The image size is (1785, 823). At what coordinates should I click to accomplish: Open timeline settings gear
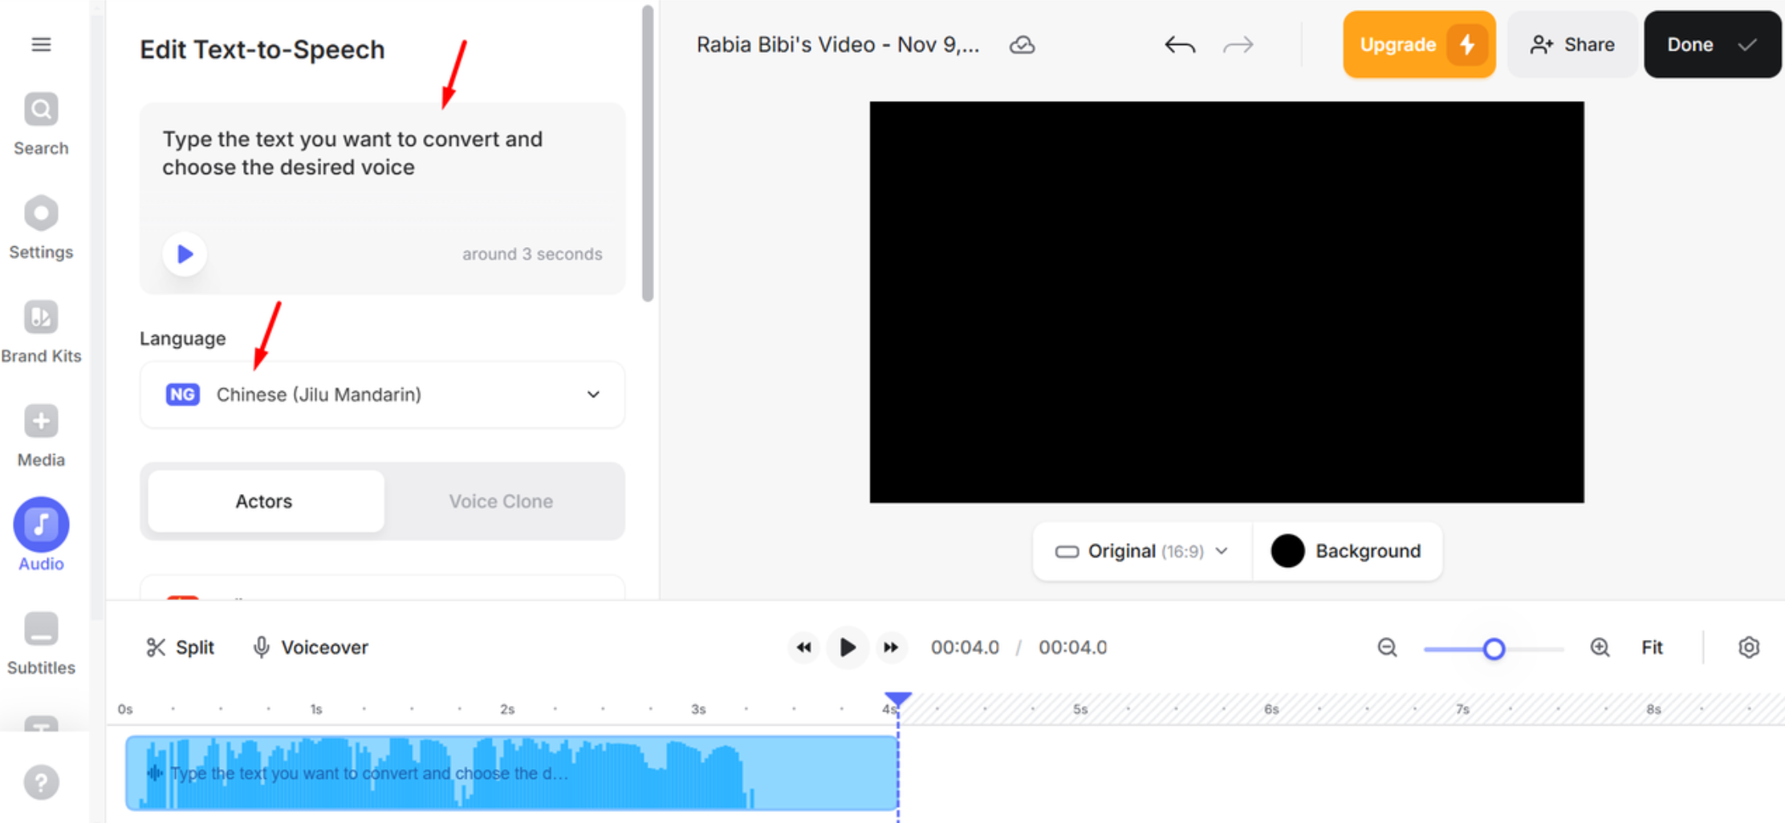(1748, 647)
